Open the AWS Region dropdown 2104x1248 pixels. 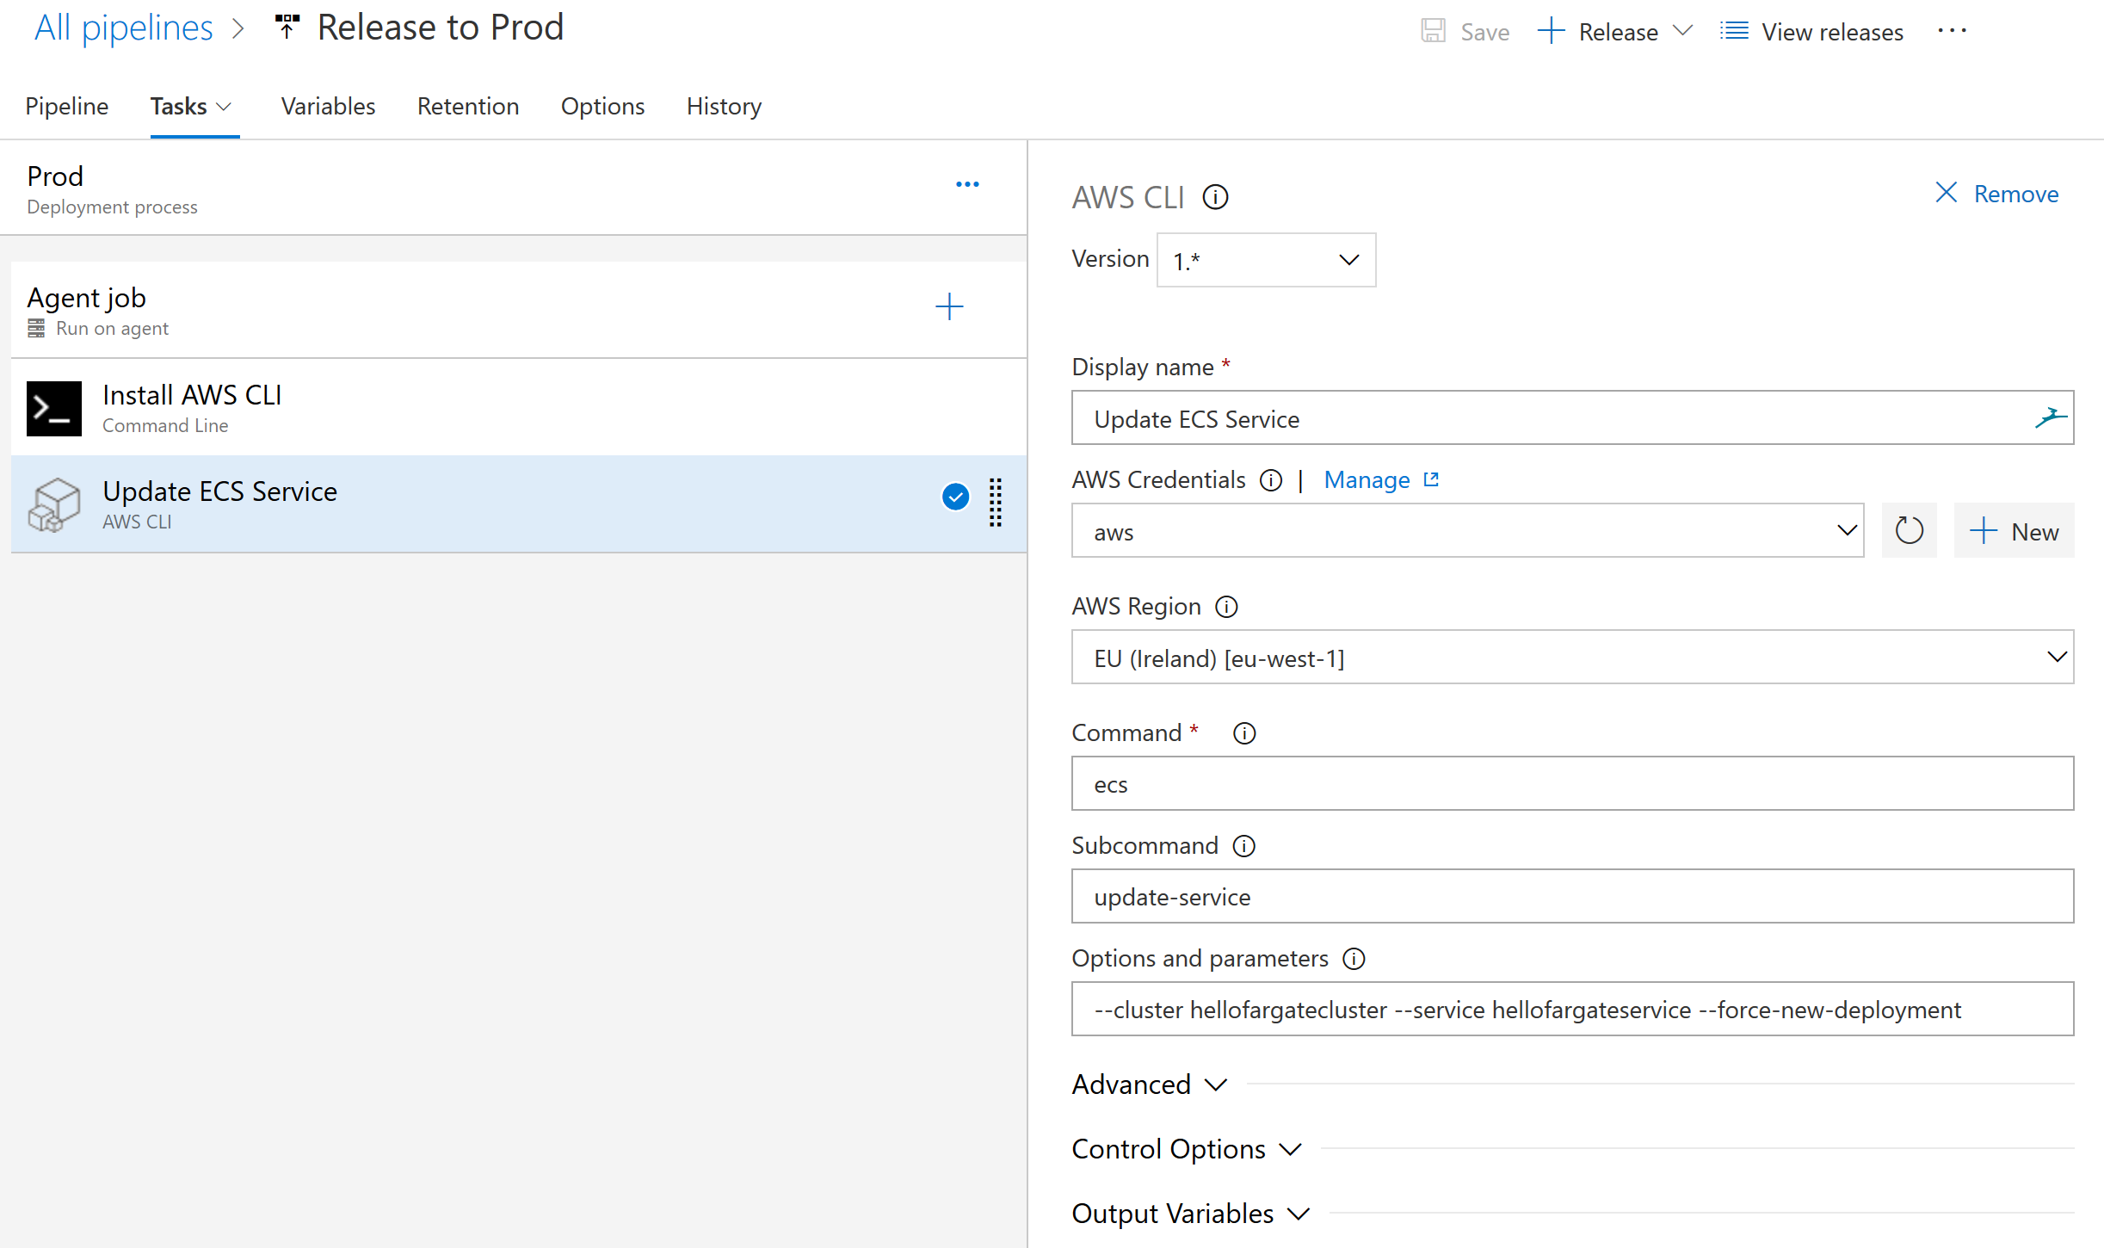(x=1571, y=658)
